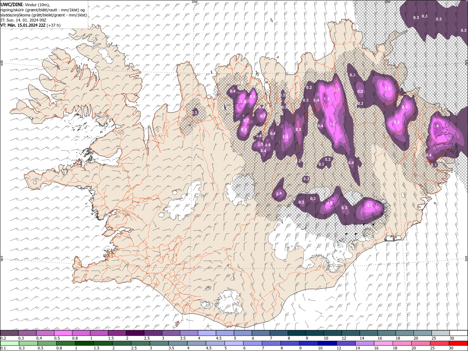Click the '0.1' label in the lower legend
Screen dimensions: 468x351
[x=3, y=348]
